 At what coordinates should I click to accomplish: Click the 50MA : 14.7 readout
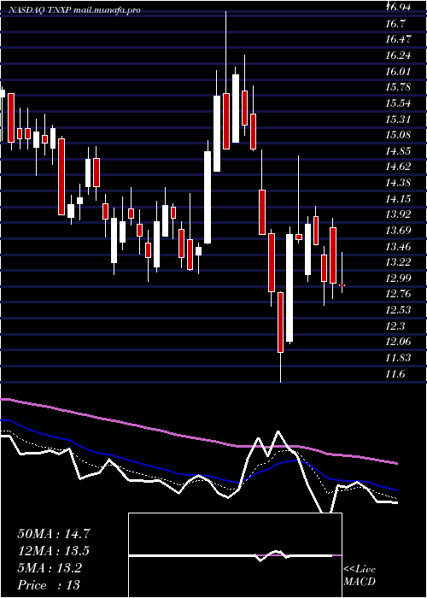click(x=54, y=534)
